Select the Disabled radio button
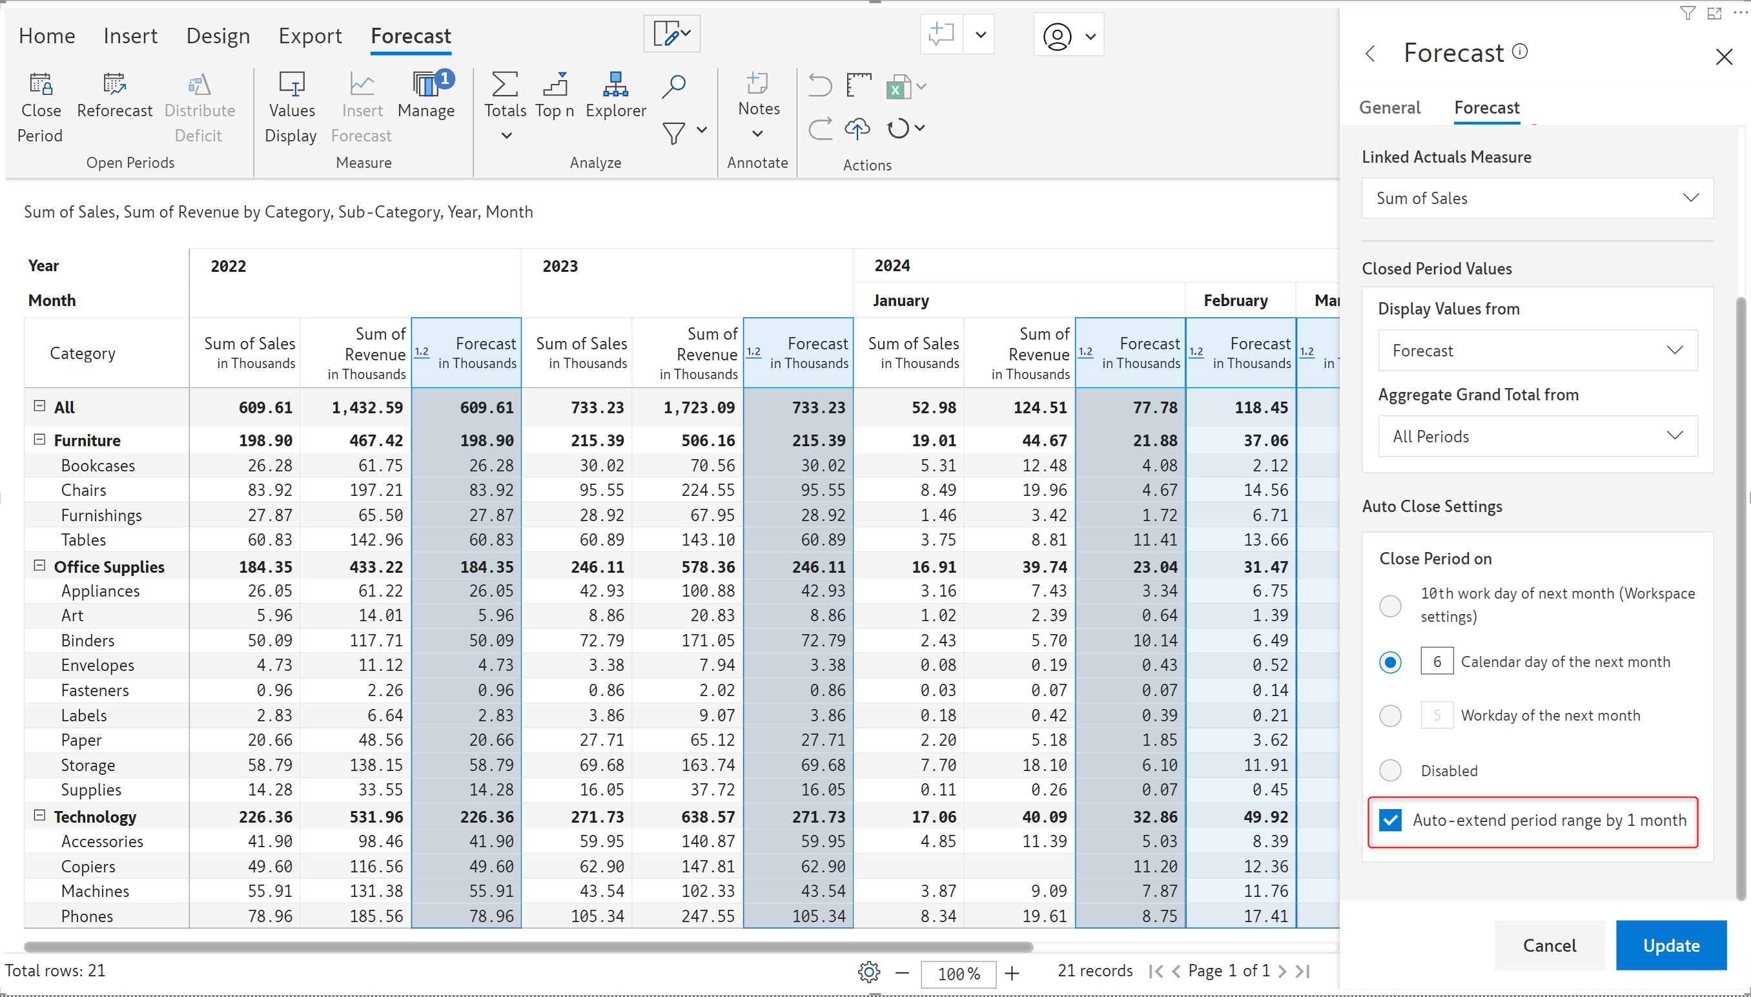Screen dimensions: 1751x997 1389,770
